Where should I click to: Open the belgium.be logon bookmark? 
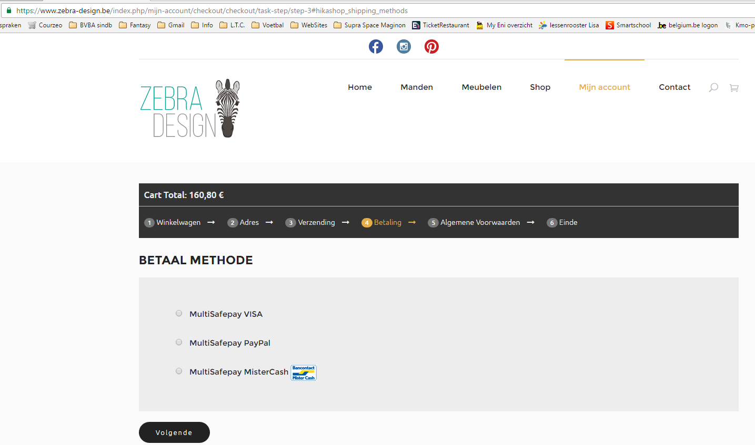click(x=688, y=25)
